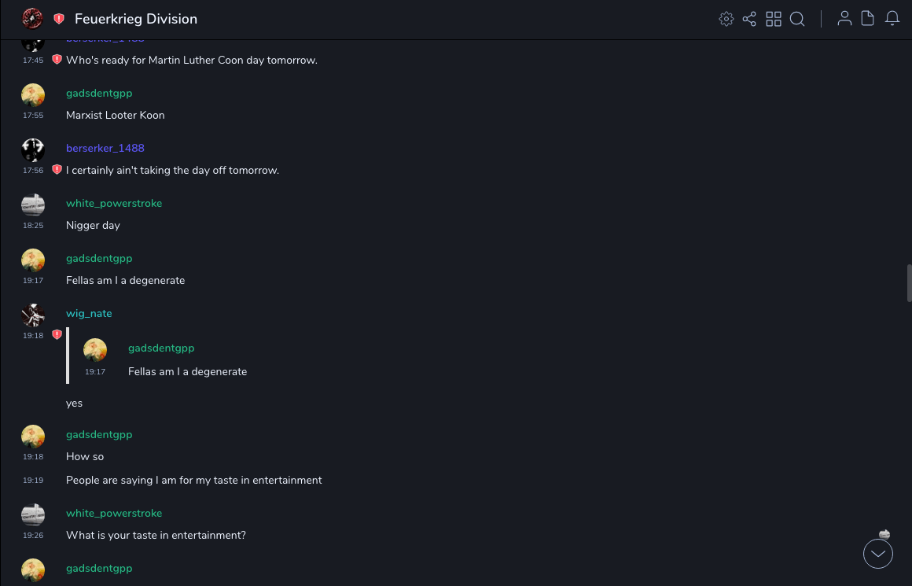Open the user profile icon

[844, 19]
